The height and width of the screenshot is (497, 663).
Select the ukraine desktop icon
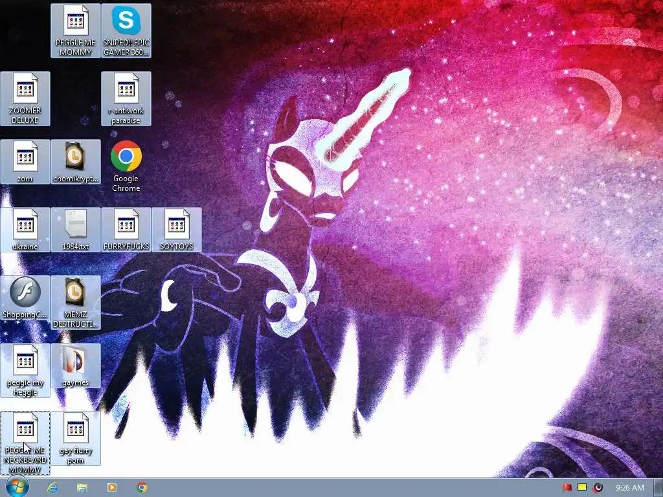click(25, 230)
